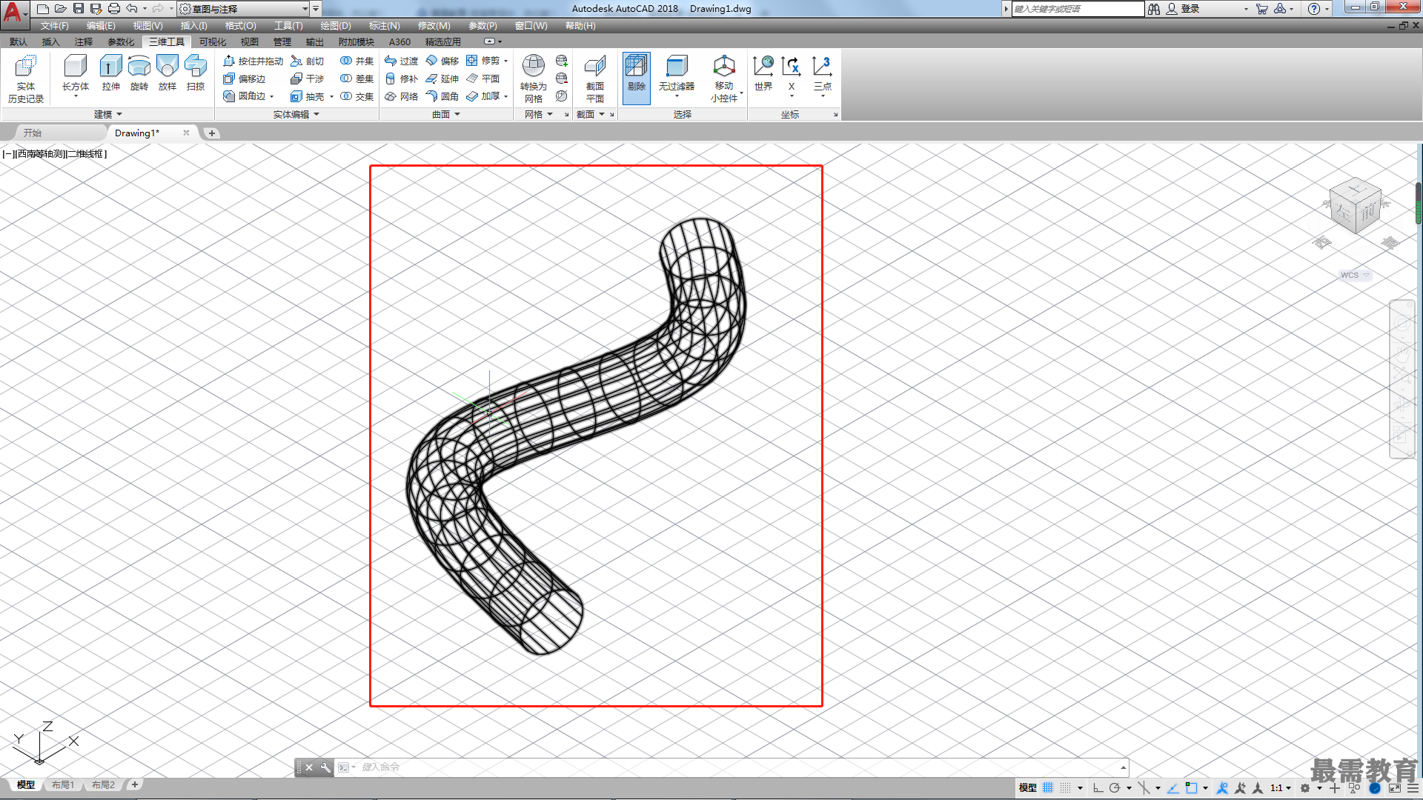This screenshot has height=800, width=1423.
Task: Select surface 修补 (Patch) tool
Action: pyautogui.click(x=401, y=79)
